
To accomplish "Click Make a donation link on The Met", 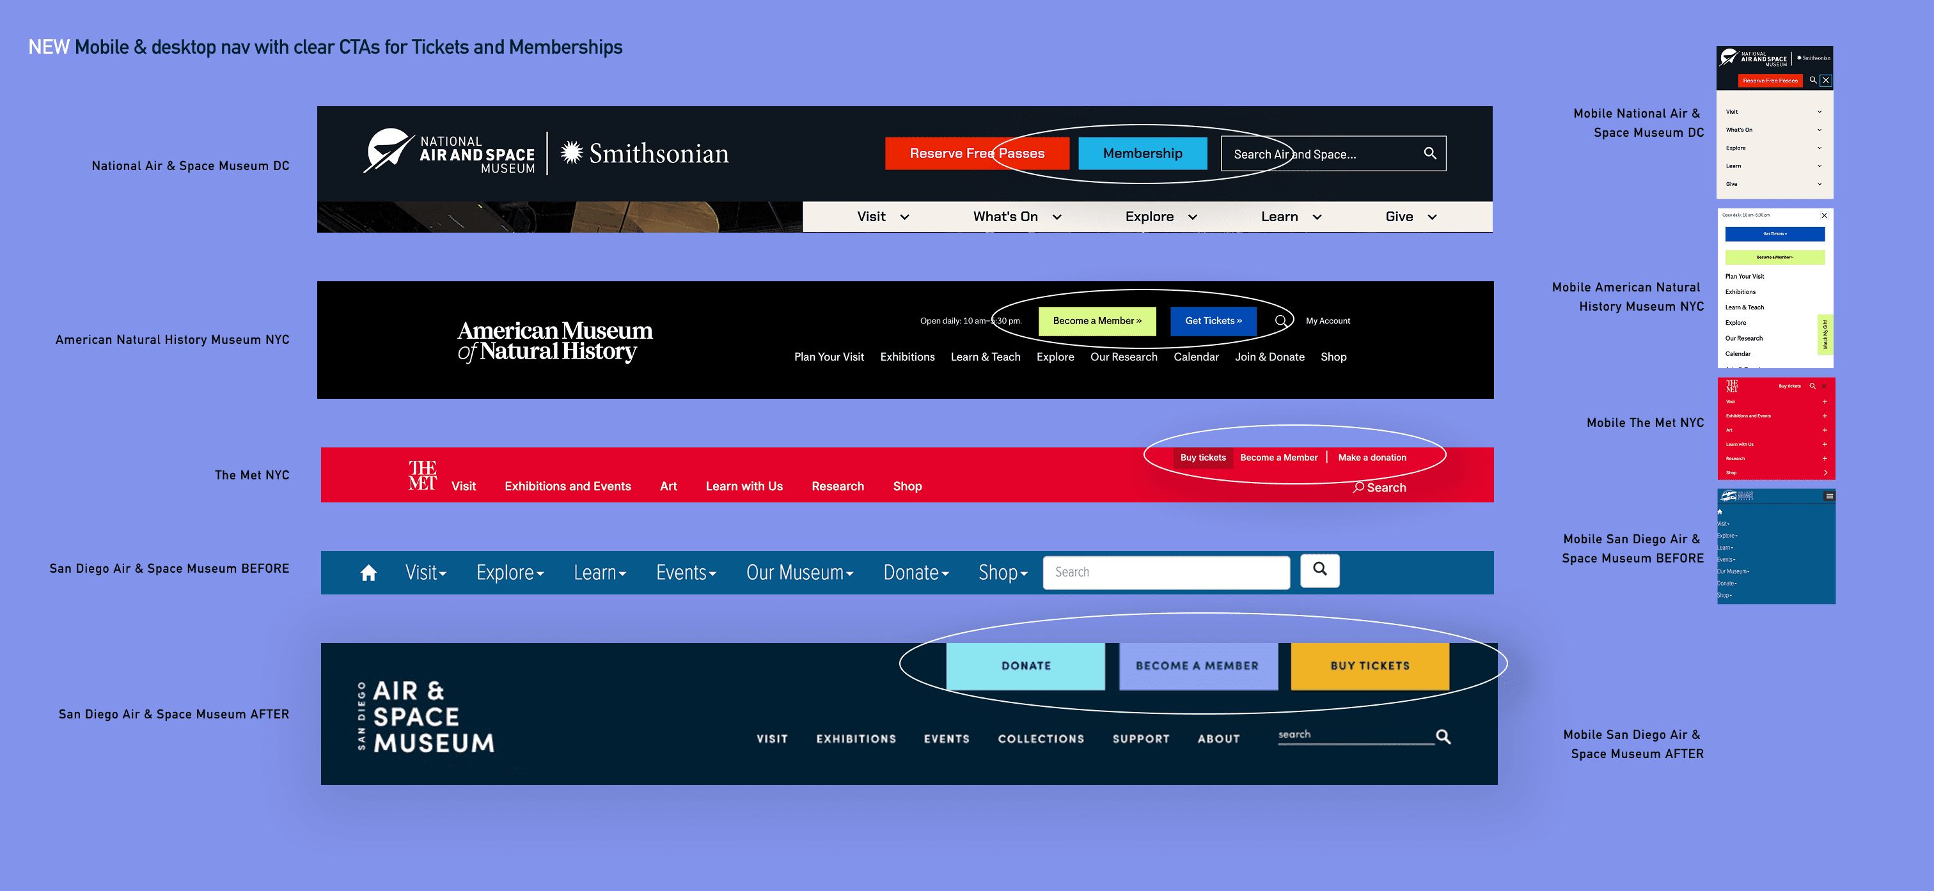I will (1372, 457).
